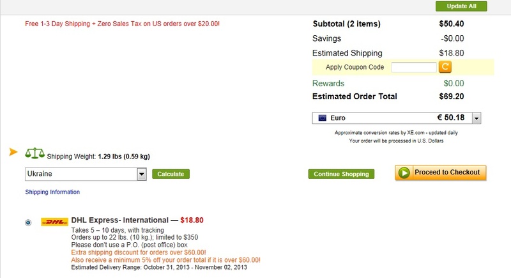Open the Ukraine country selection box
This screenshot has width=511, height=278.
coord(86,174)
